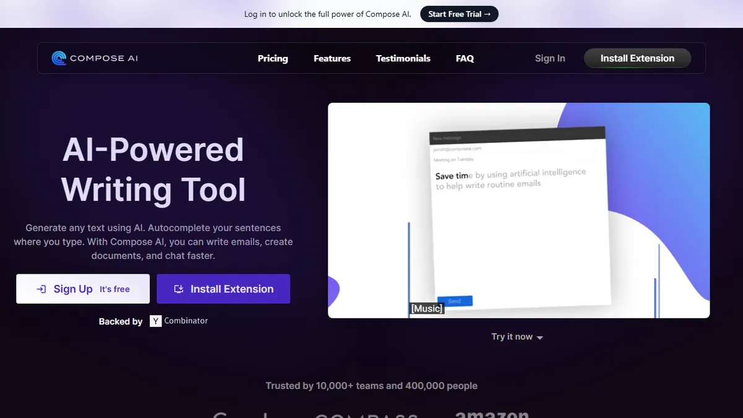Click the [Music] caption in video
Viewport: 743px width, 418px height.
click(427, 308)
